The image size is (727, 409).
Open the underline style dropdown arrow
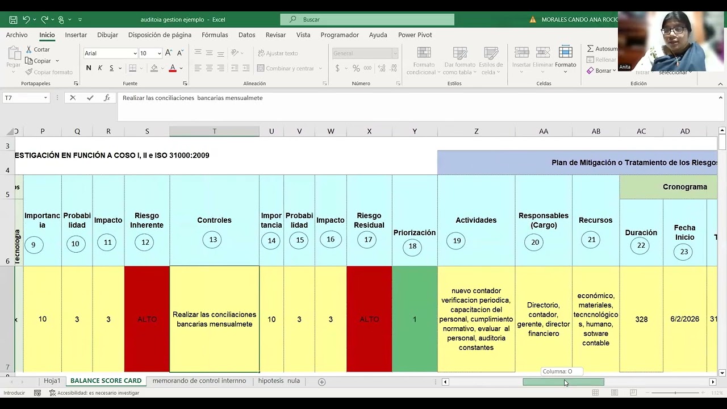tap(120, 68)
